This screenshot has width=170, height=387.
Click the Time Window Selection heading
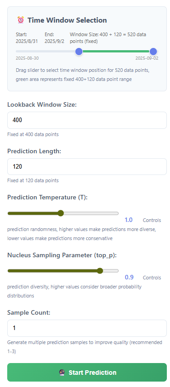(x=67, y=20)
